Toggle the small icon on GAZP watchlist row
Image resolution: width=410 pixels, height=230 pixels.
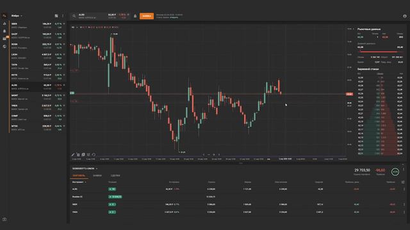(x=64, y=34)
